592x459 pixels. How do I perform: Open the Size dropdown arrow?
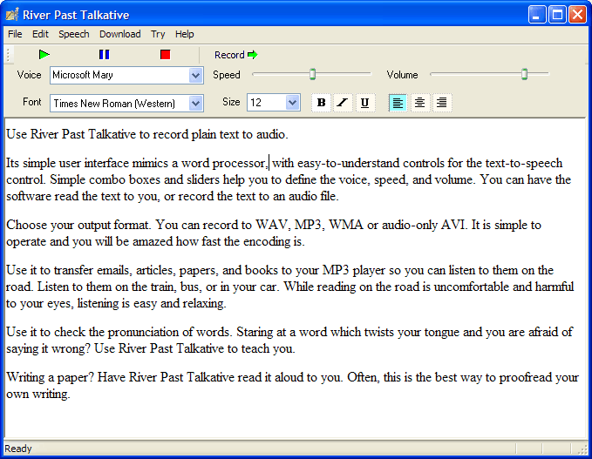click(x=292, y=103)
